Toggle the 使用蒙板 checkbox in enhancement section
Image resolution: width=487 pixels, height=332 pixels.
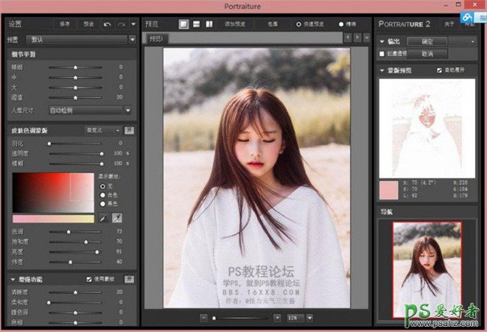(89, 278)
